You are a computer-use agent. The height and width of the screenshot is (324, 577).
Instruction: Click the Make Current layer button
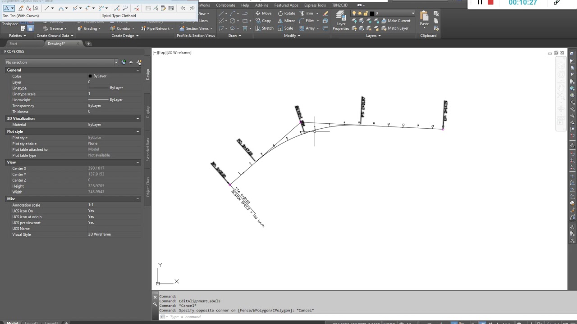pyautogui.click(x=396, y=21)
